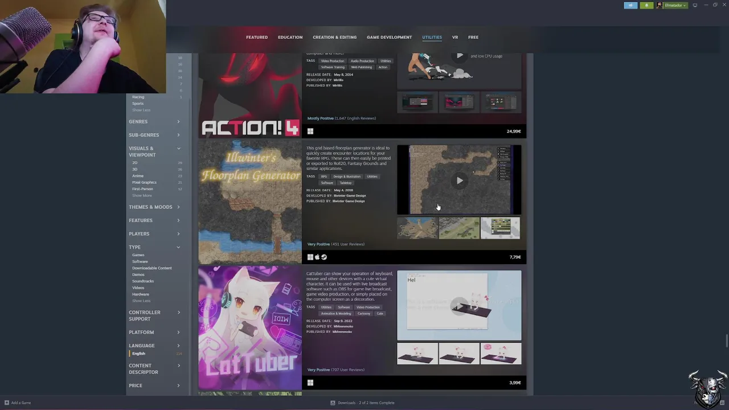
Task: Open the Elimatador account dropdown
Action: pos(675,5)
